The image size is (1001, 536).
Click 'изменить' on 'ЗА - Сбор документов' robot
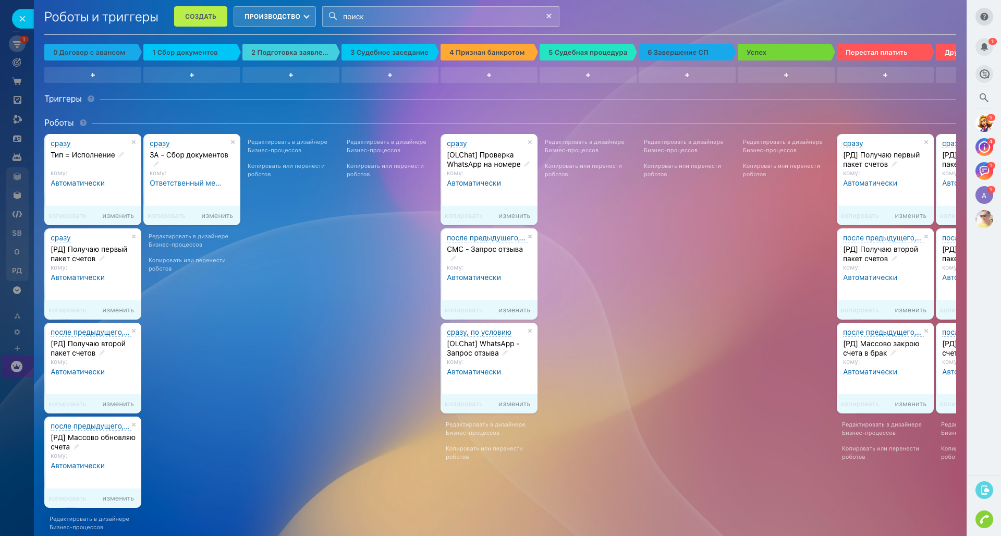217,216
